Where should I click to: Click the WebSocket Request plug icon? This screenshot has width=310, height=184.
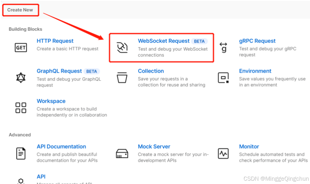click(122, 48)
